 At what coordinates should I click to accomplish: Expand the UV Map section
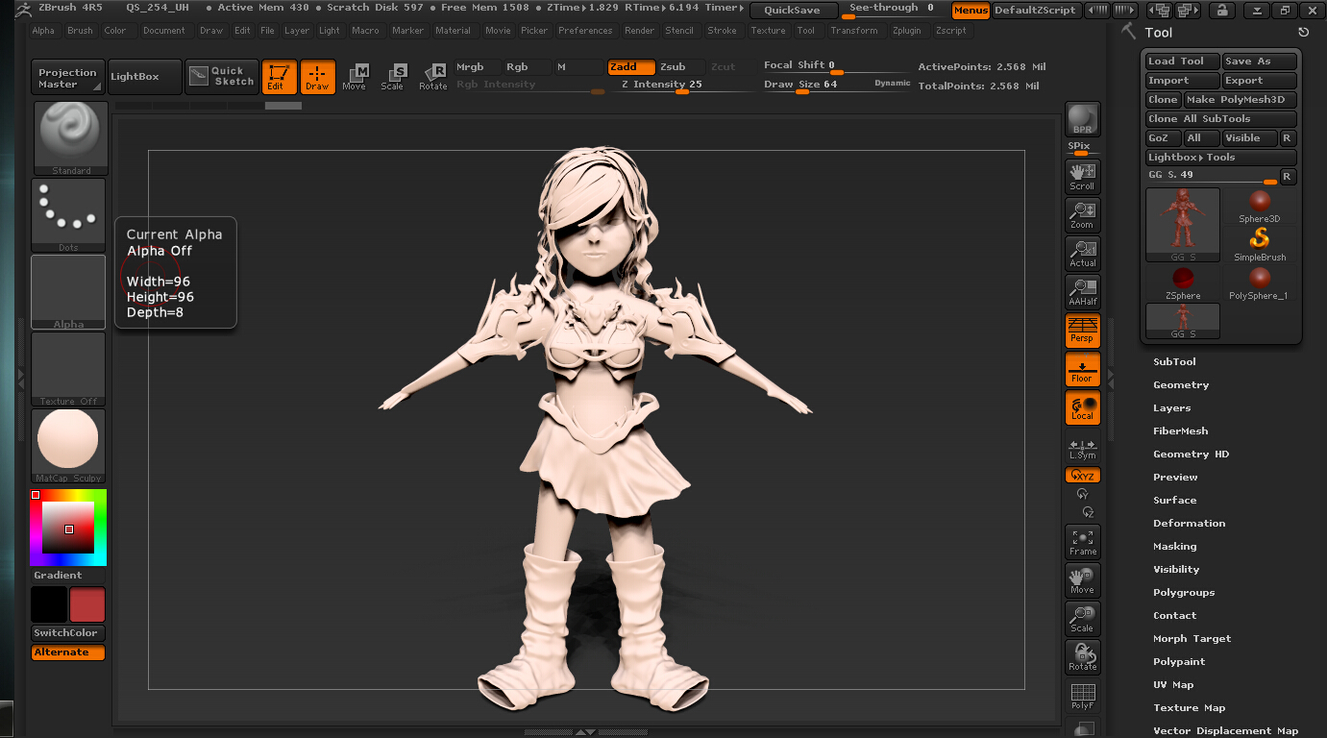pos(1173,685)
